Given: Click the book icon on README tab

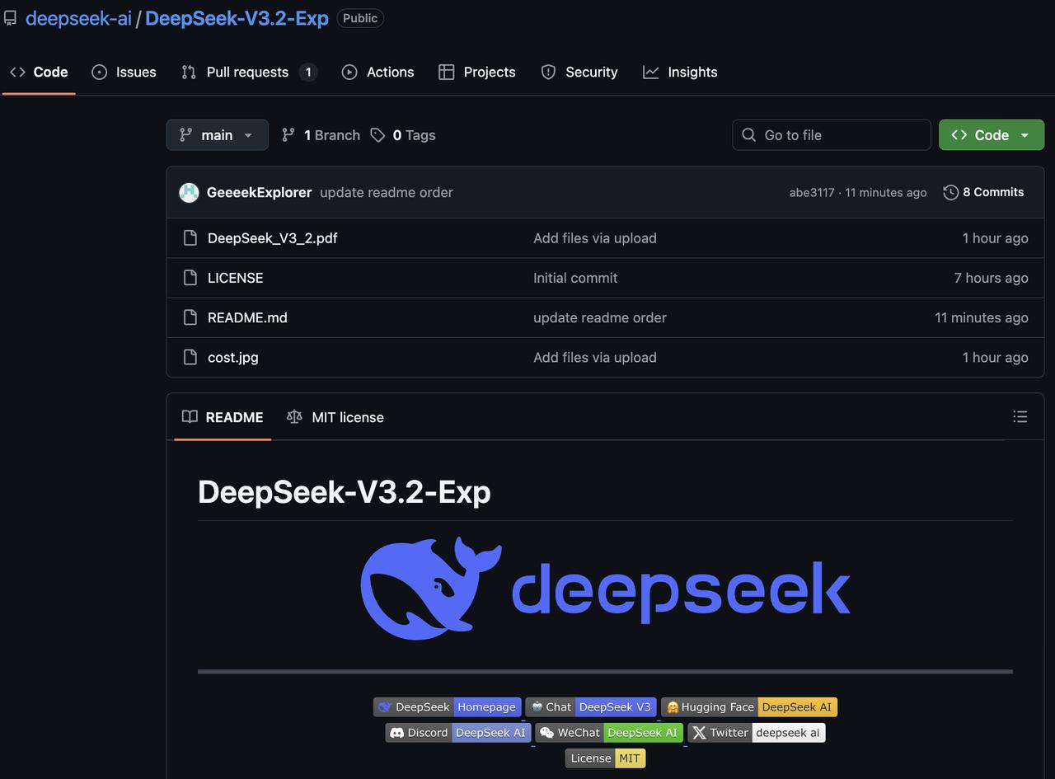Looking at the screenshot, I should click(190, 417).
